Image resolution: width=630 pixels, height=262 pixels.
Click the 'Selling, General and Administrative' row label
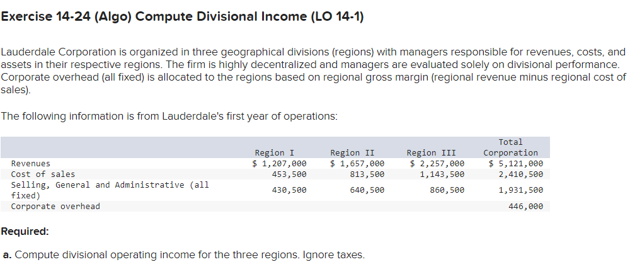pyautogui.click(x=110, y=190)
